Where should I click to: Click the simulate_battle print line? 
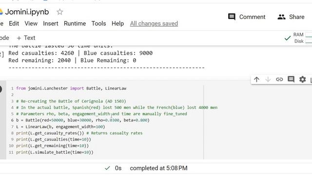(x=55, y=152)
